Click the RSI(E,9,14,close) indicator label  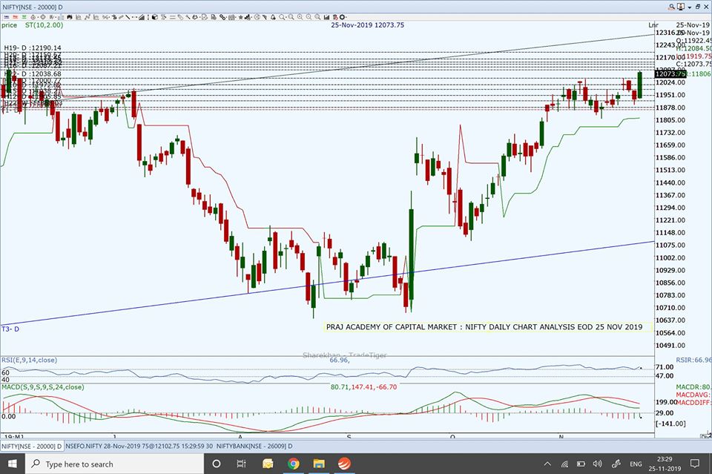30,360
